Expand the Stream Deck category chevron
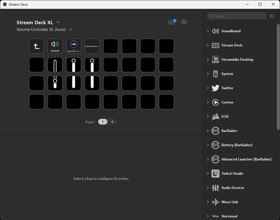Screen dimensions: 280x220 coord(208,45)
